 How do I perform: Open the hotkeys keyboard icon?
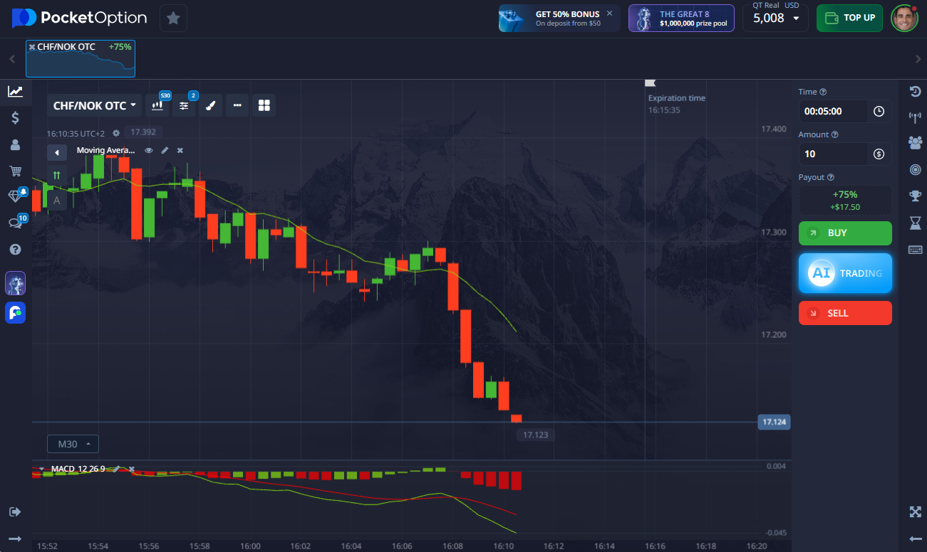(916, 250)
